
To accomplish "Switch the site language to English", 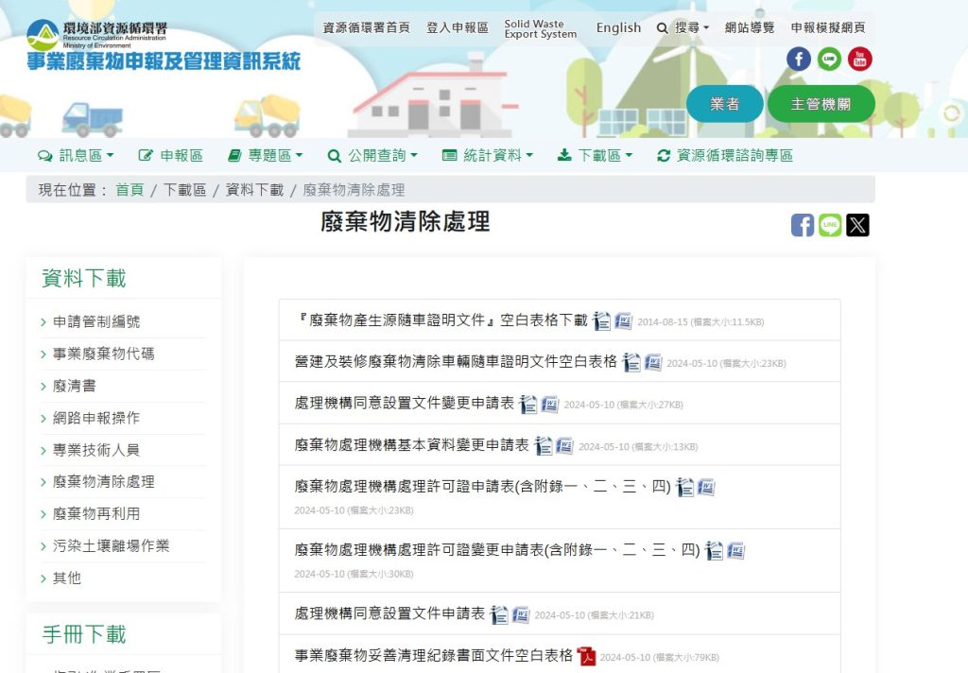I will 618,27.
